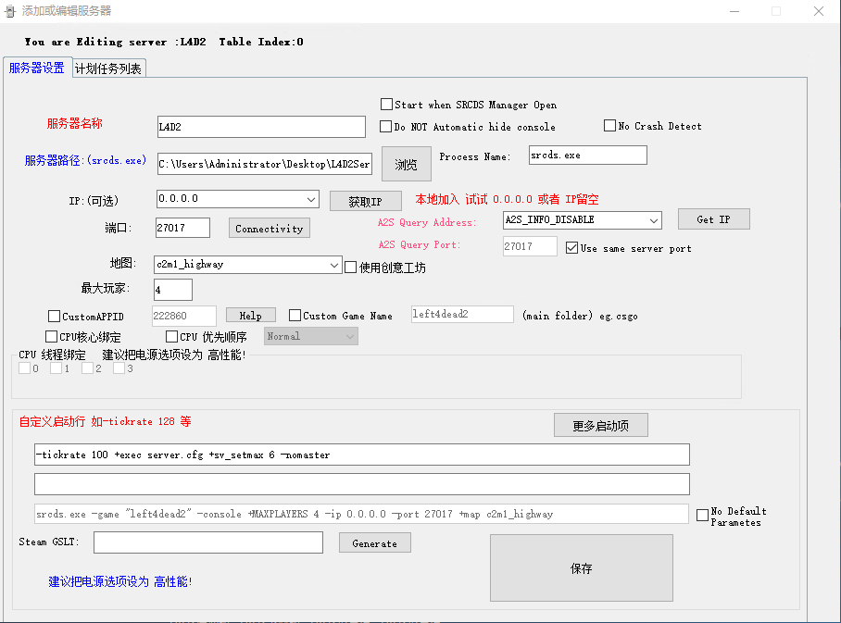Check the No Crash Detect option
Screen dimensions: 841x623
(610, 126)
